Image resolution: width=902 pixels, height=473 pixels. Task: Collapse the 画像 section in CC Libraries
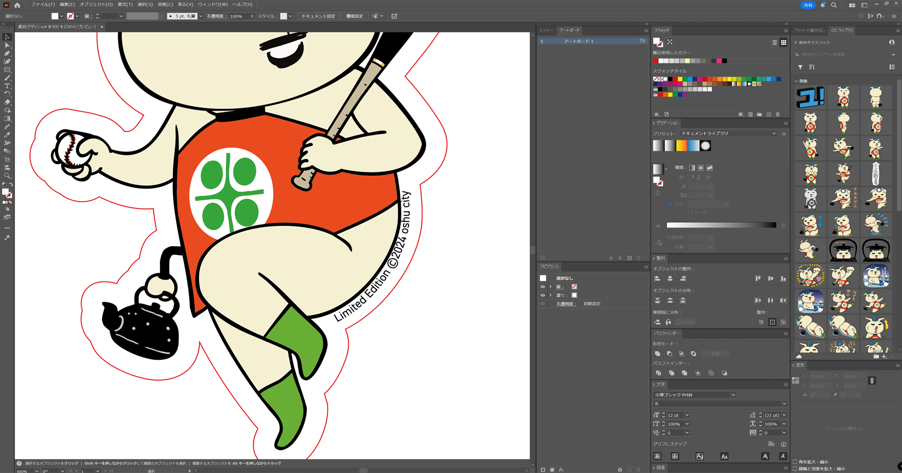[797, 81]
